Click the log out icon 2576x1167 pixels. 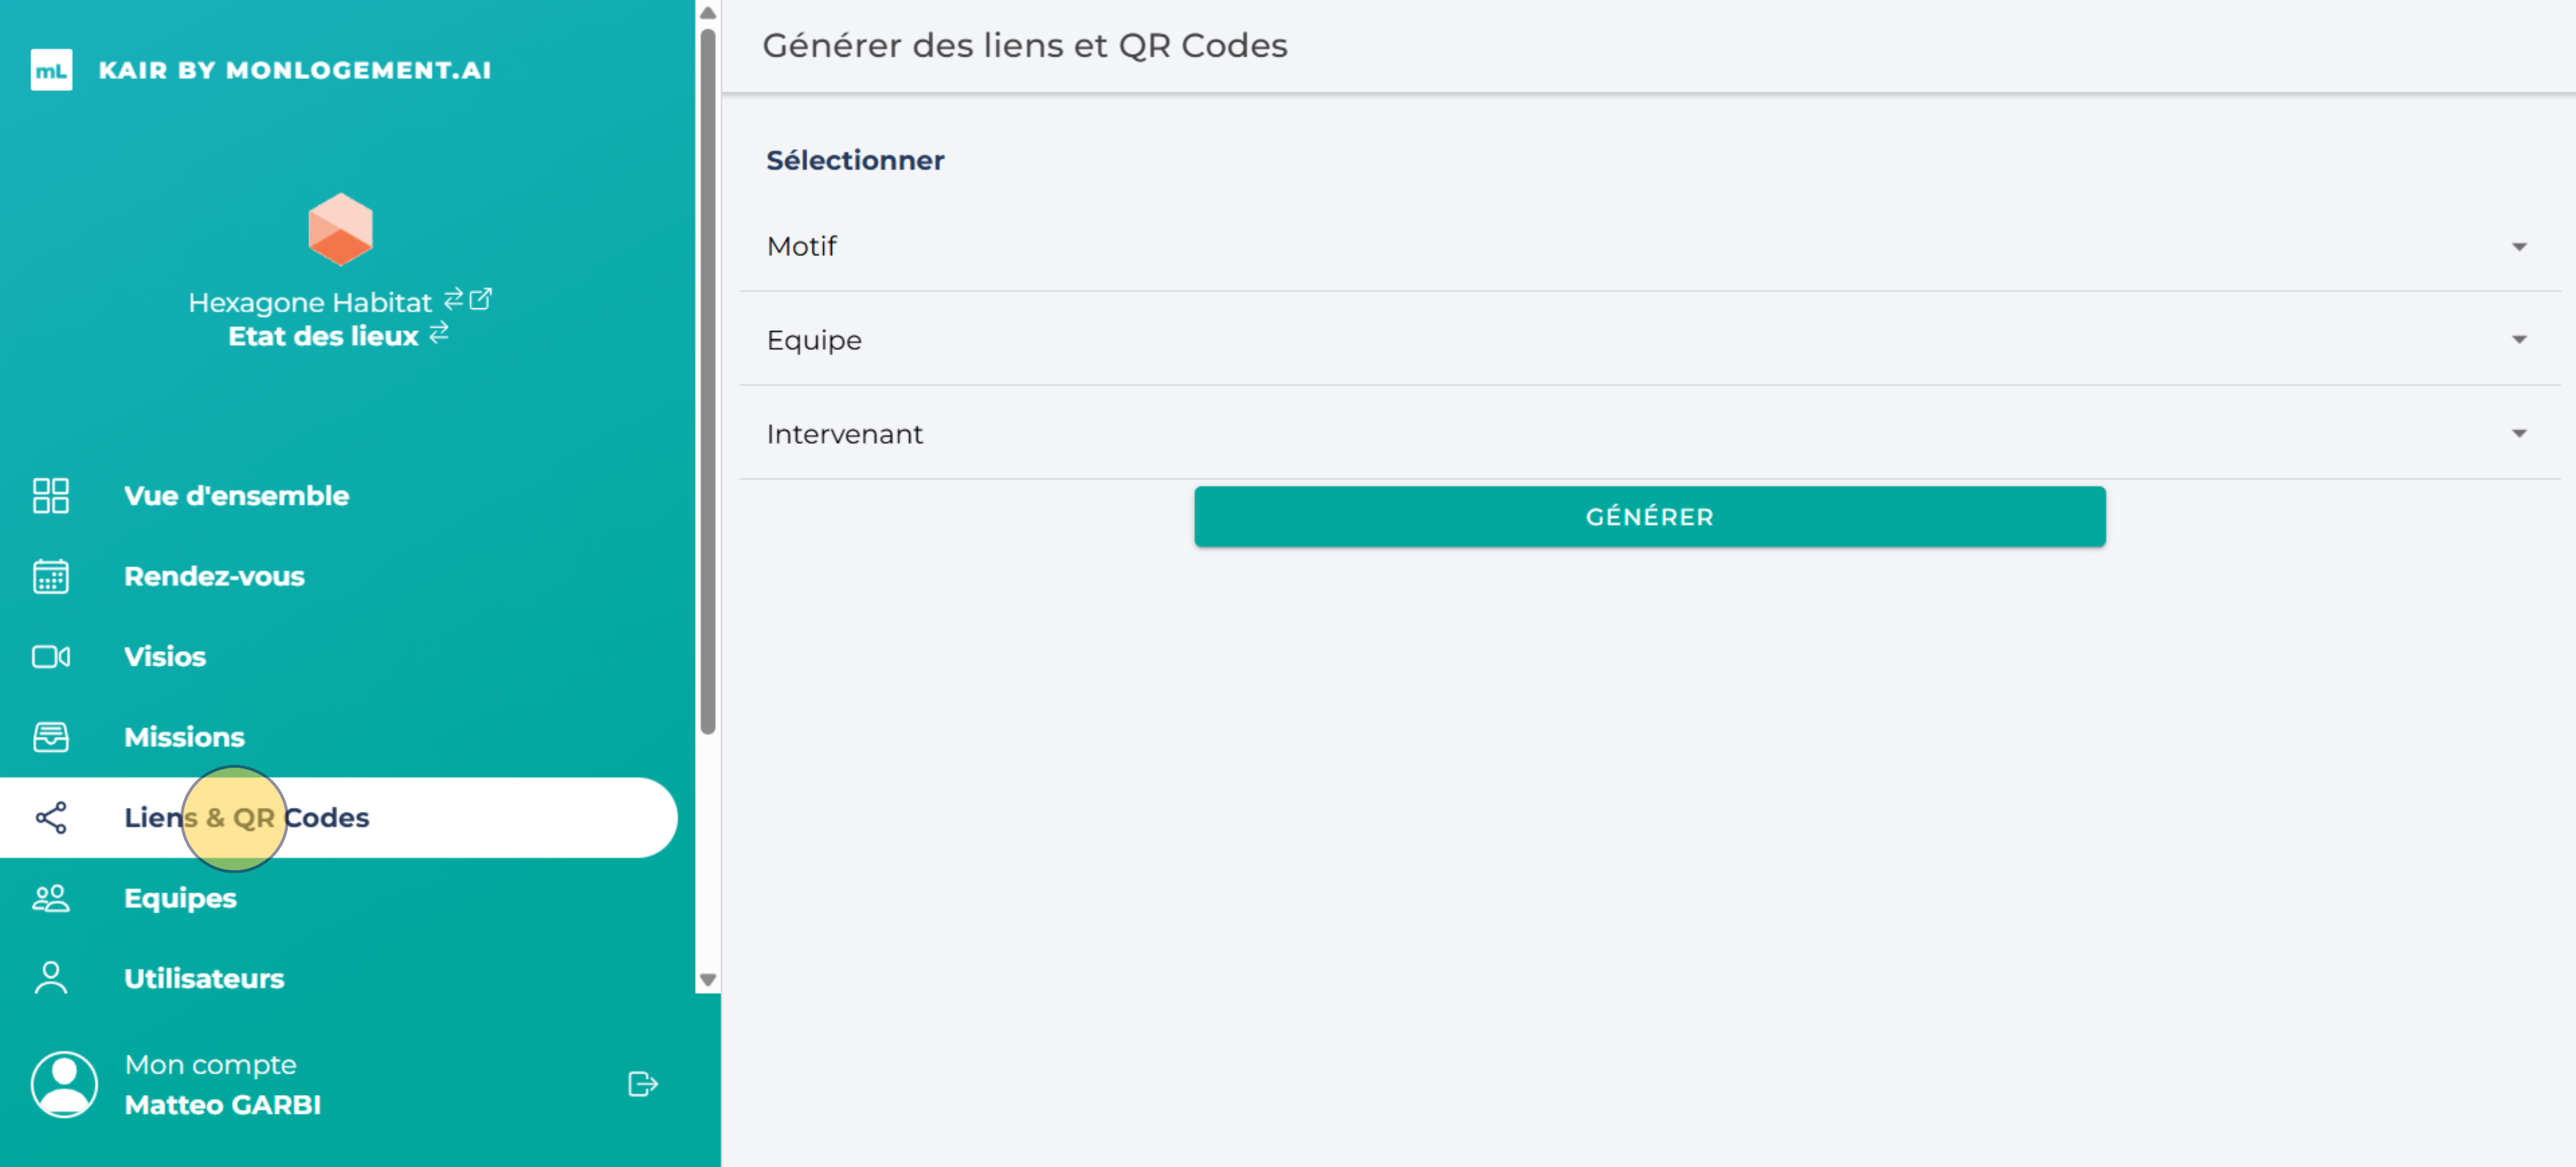(x=642, y=1084)
